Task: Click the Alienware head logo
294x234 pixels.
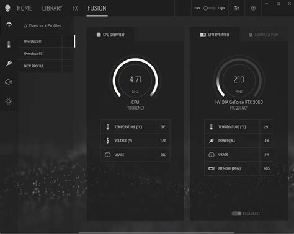Action: pos(7,8)
